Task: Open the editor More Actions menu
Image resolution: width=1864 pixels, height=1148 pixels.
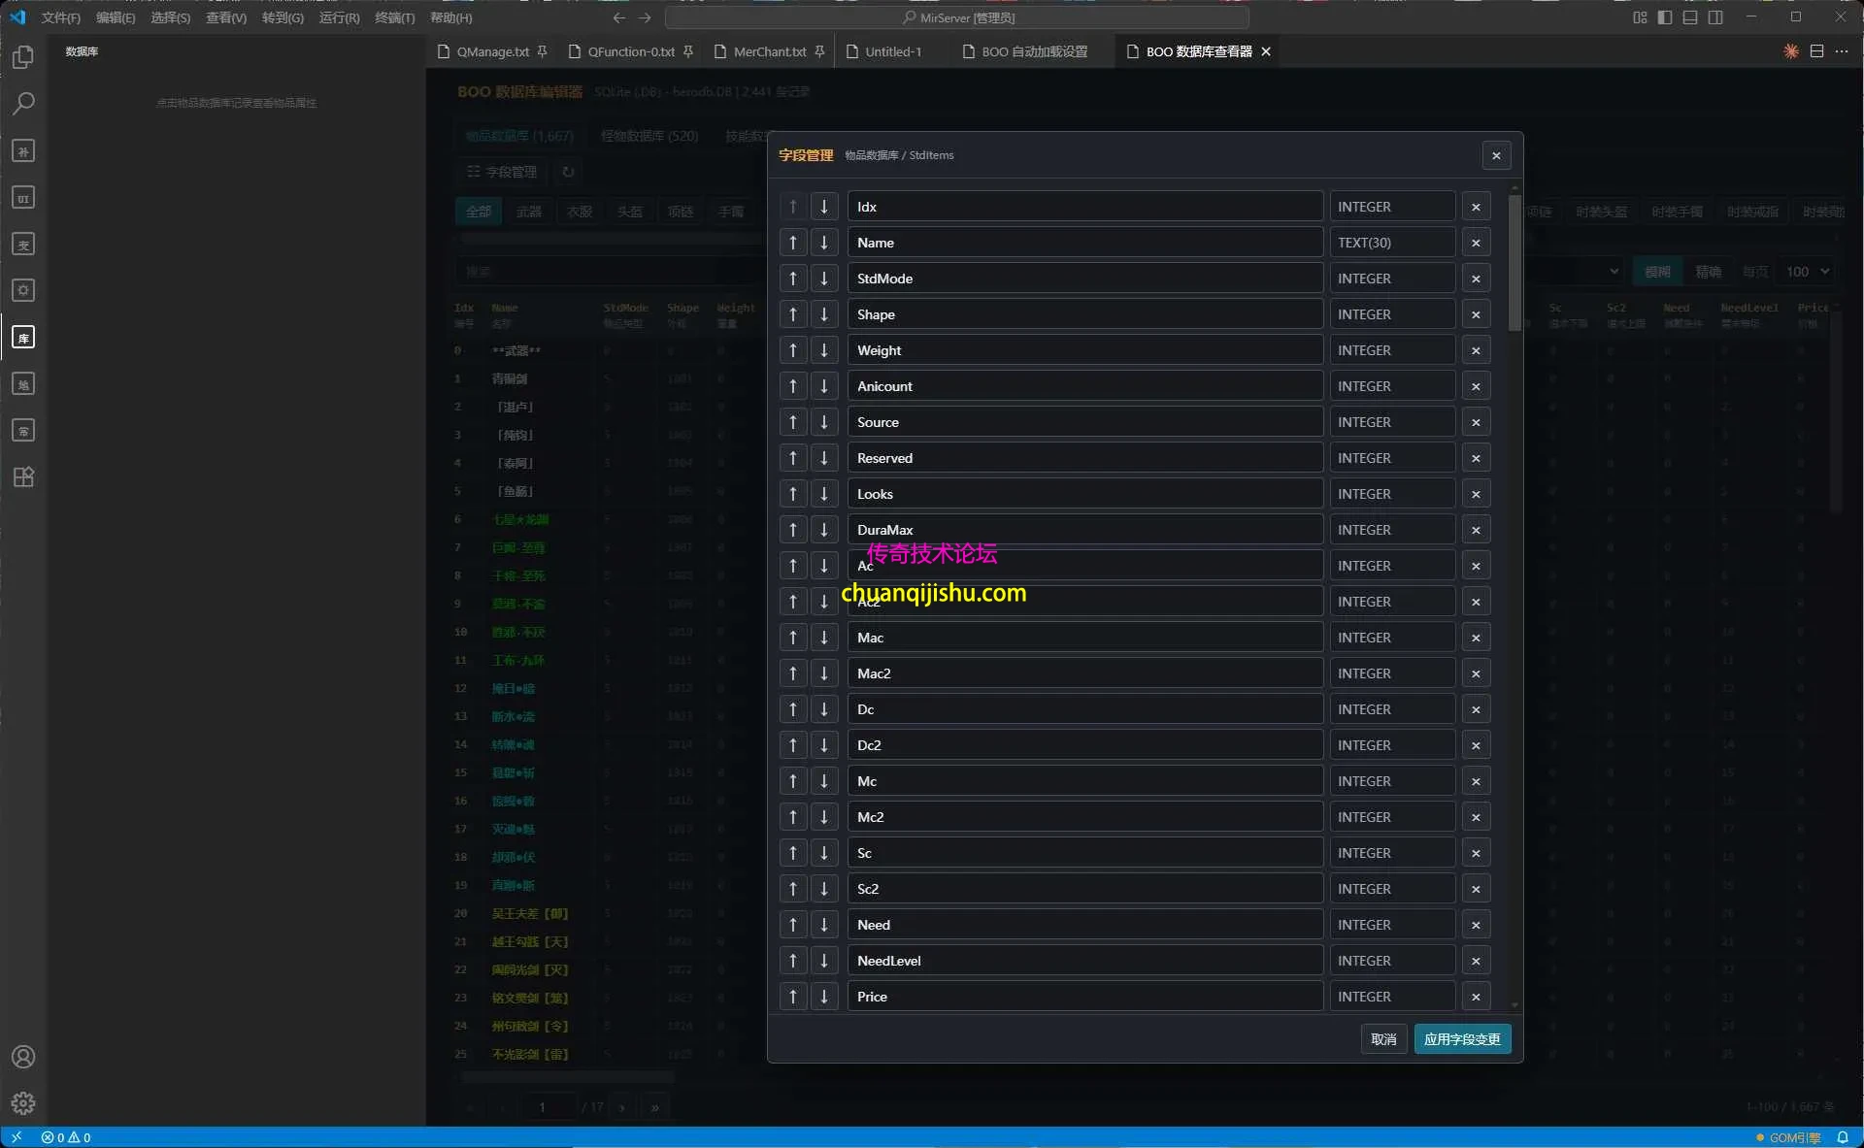Action: [1842, 51]
